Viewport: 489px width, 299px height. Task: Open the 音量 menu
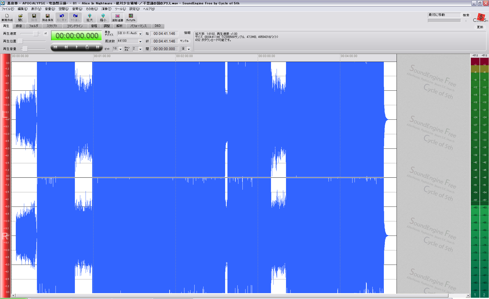click(x=50, y=9)
